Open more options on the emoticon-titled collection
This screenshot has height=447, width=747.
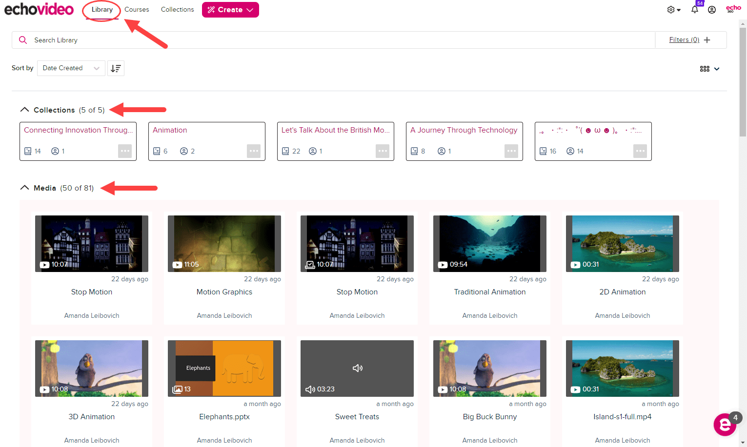point(640,151)
